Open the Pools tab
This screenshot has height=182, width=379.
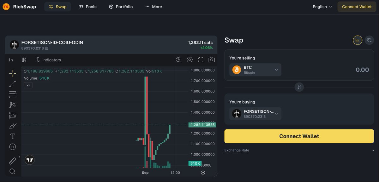tap(88, 7)
